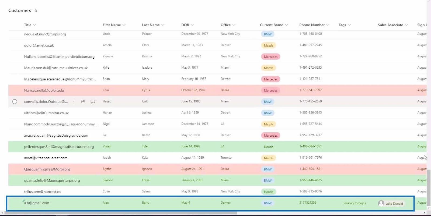Image resolution: width=431 pixels, height=216 pixels.
Task: Click DOB 'January 4, 2001'
Action: pos(192,180)
